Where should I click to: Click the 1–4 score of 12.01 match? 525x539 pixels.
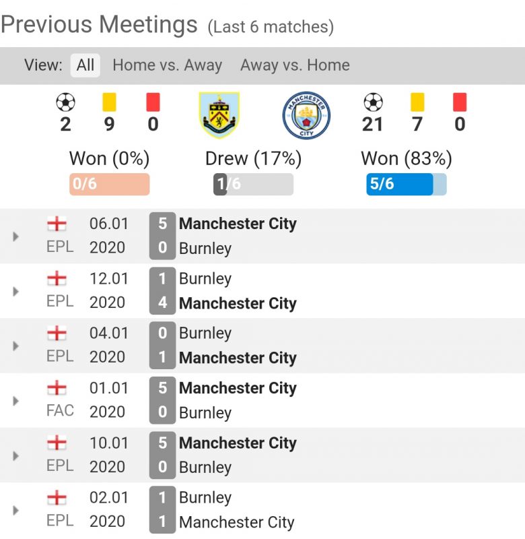pyautogui.click(x=162, y=291)
